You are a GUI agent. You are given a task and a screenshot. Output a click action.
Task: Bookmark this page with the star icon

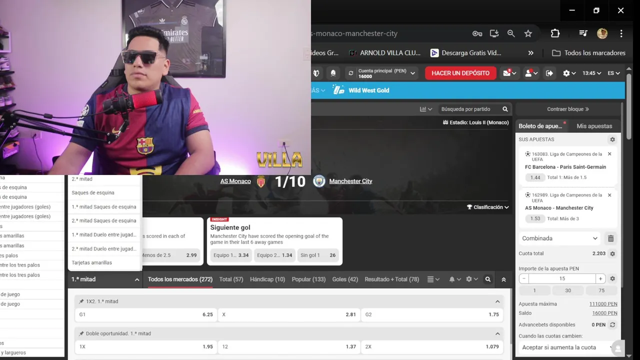coord(528,33)
